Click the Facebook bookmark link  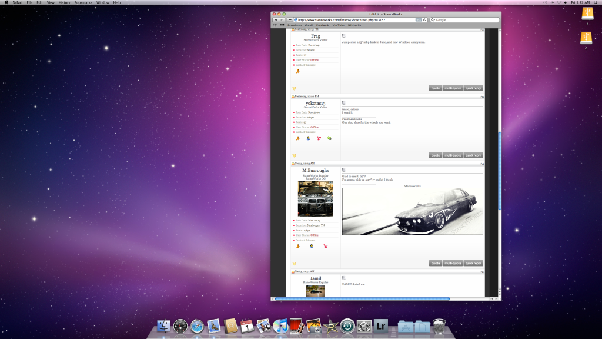click(323, 25)
